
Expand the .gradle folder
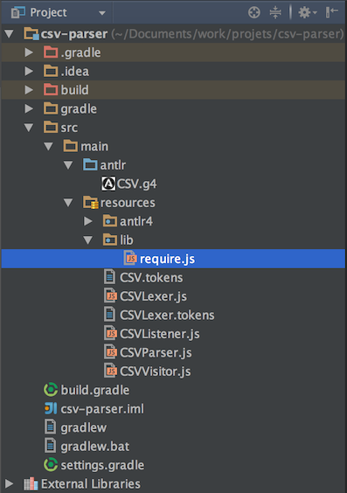pyautogui.click(x=29, y=52)
